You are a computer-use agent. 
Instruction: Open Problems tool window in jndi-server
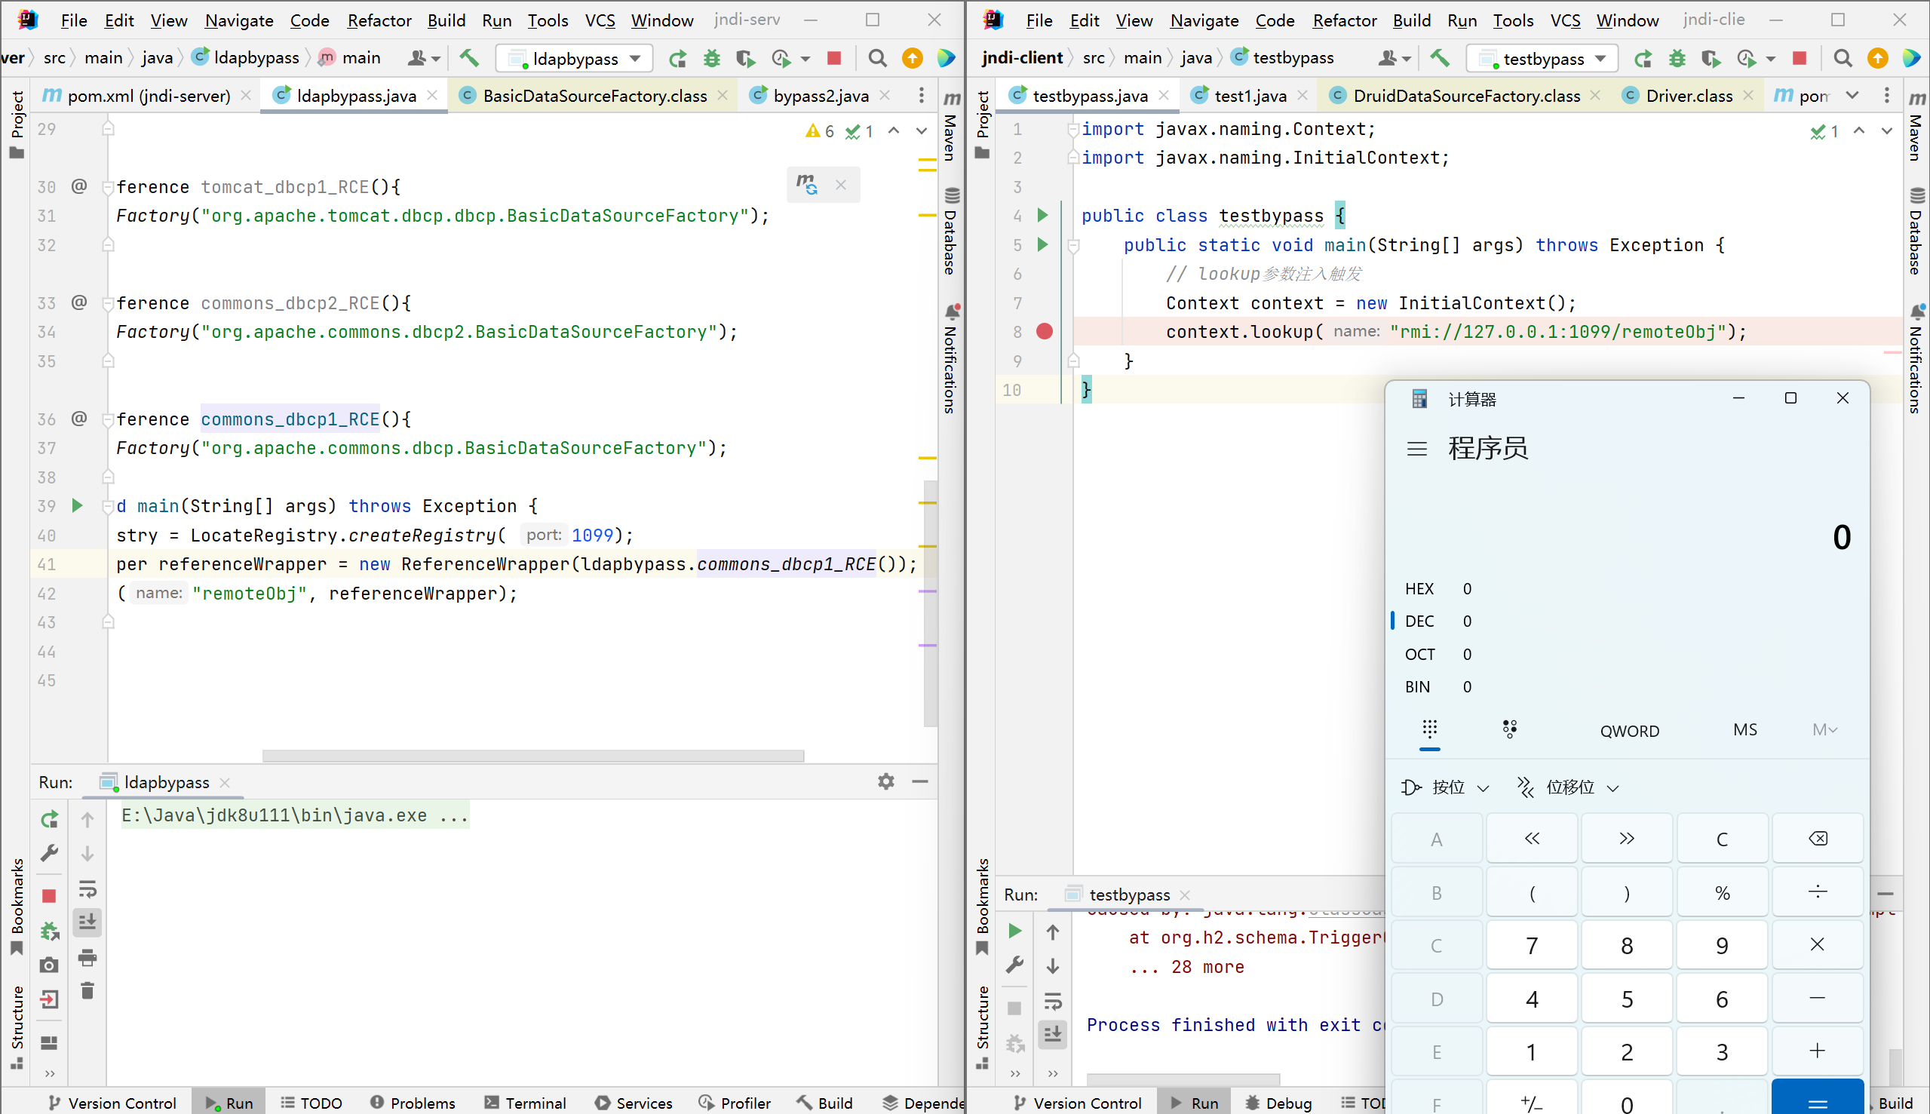(x=413, y=1103)
